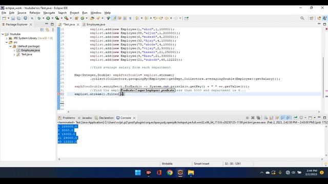Close the Test.java editor tab
328x184 pixels.
pyautogui.click(x=78, y=25)
